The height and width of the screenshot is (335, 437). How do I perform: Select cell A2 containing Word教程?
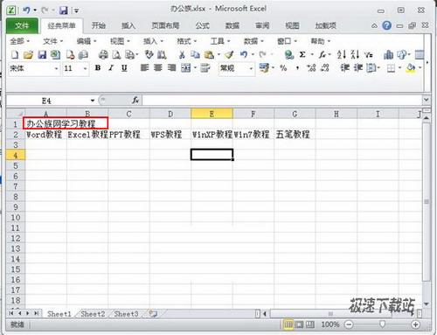[45, 135]
